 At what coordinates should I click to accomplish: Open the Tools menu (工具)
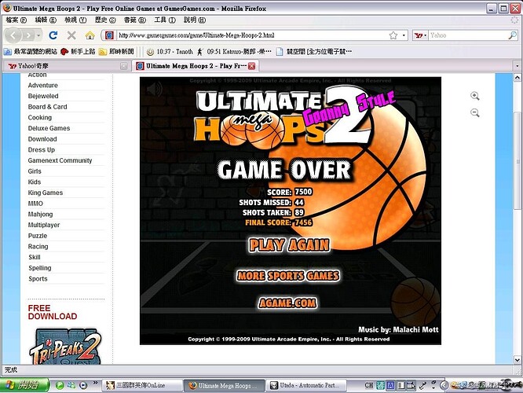(x=165, y=20)
